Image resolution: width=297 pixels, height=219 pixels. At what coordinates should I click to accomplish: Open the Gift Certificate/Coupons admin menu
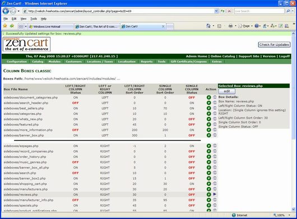point(188,62)
